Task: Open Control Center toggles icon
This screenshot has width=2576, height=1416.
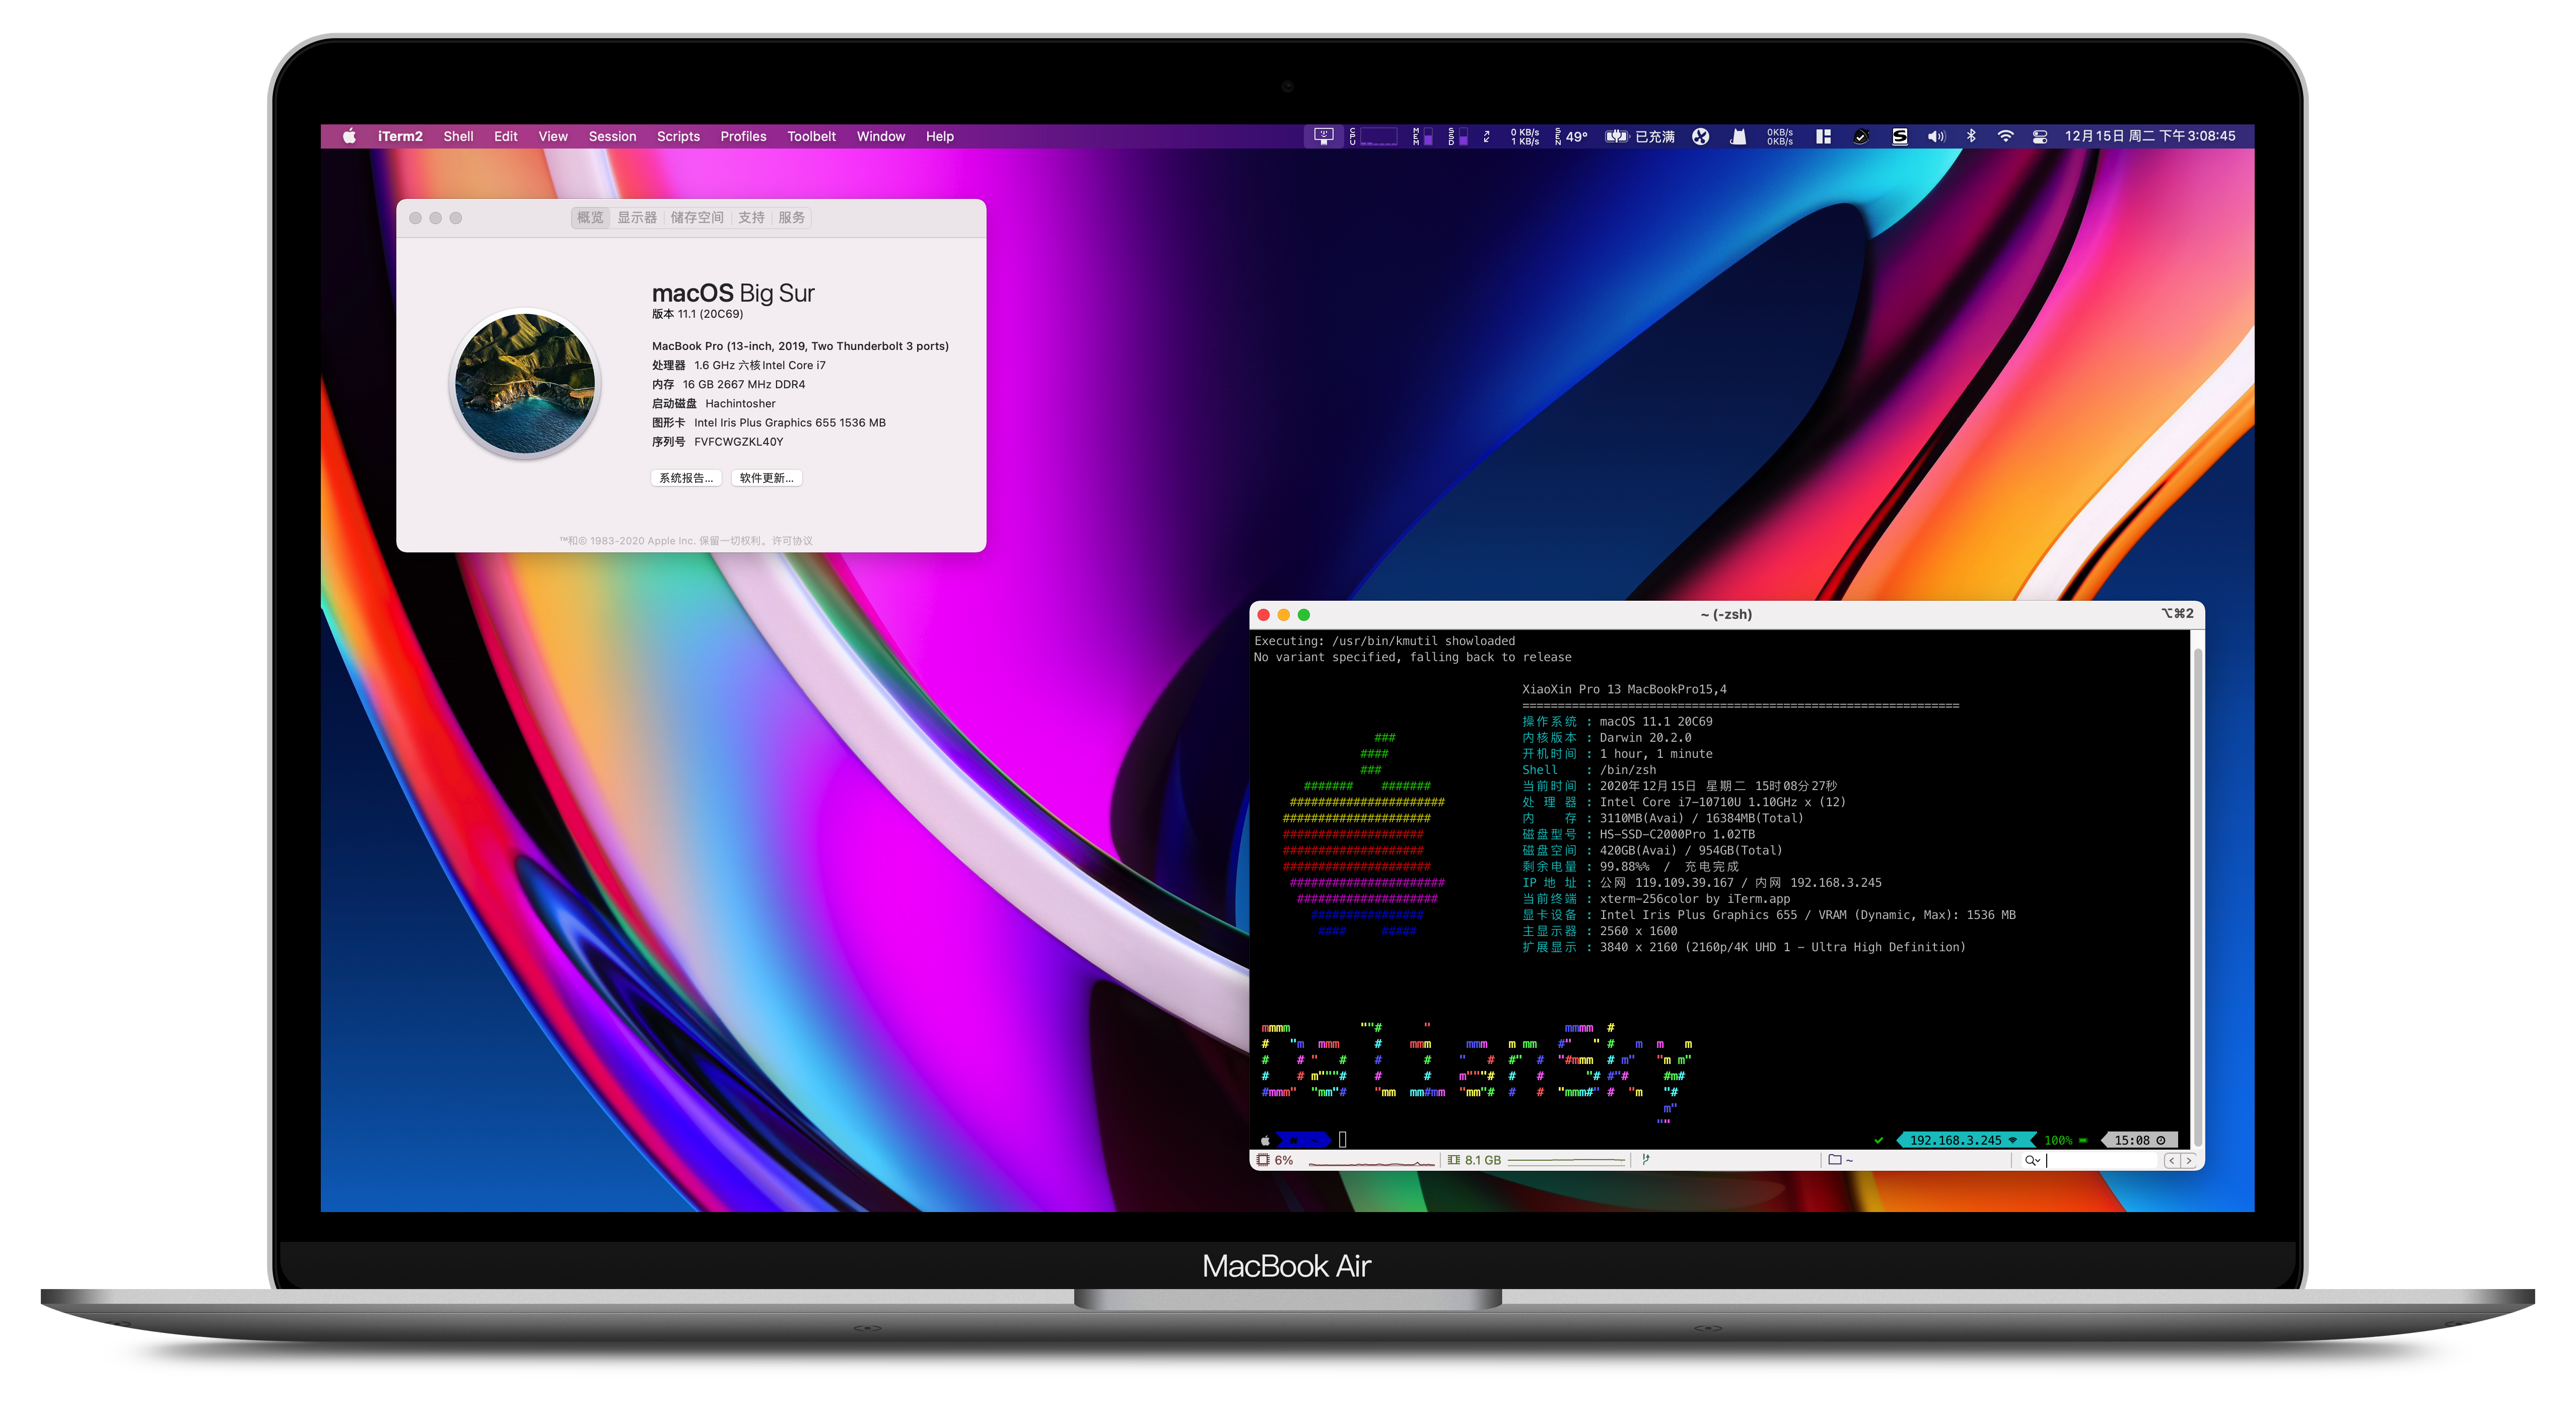Action: (x=2040, y=136)
